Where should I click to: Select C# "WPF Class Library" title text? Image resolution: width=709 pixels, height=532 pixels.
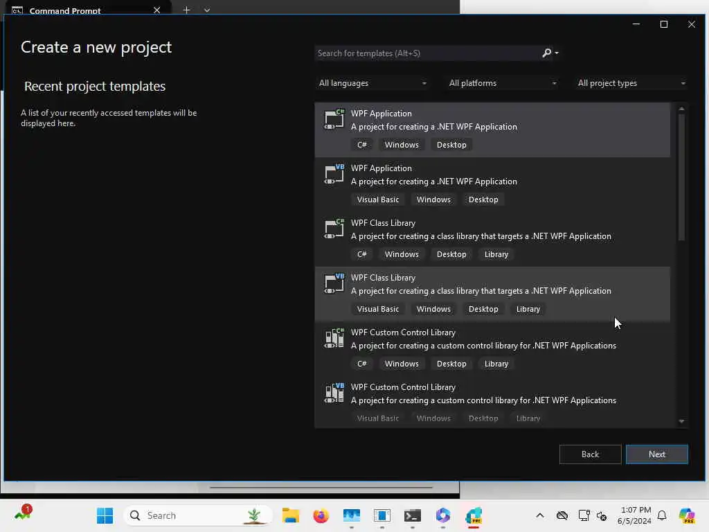tap(383, 223)
